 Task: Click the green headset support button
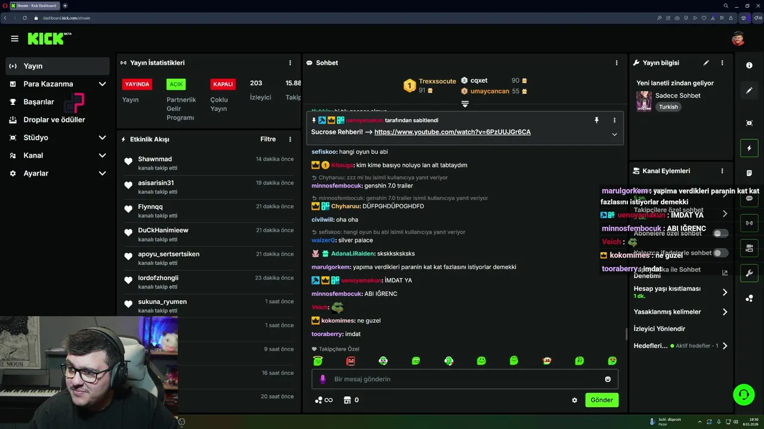743,394
